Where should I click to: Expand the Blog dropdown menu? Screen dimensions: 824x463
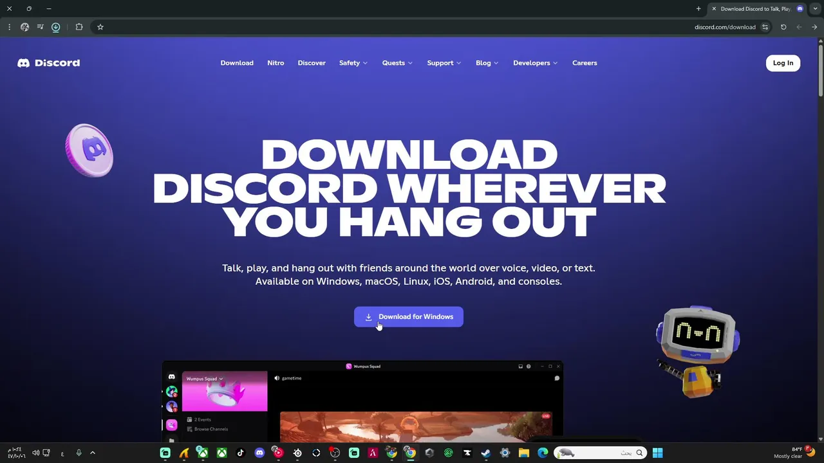coord(487,63)
